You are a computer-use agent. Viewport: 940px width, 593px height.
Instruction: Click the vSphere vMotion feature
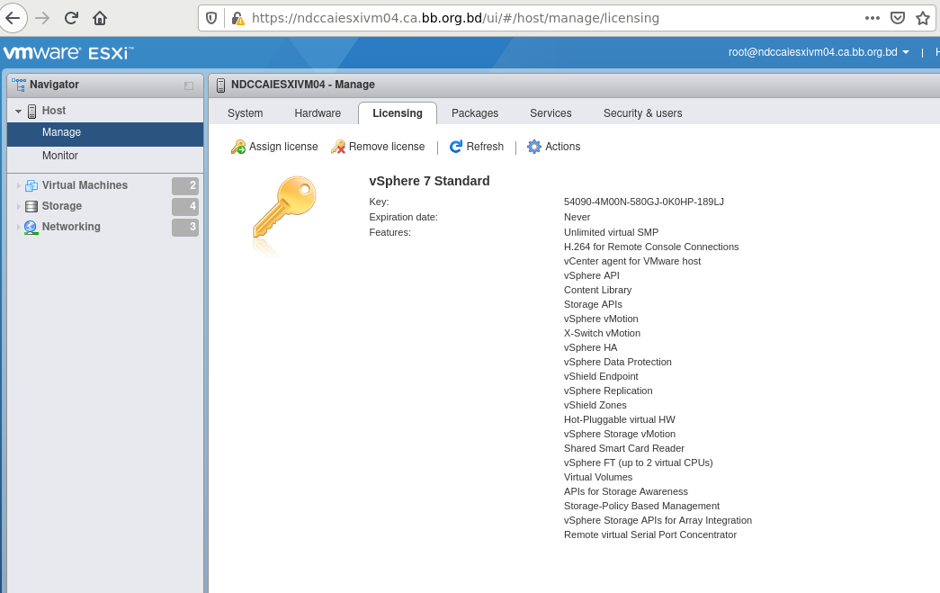[x=601, y=319]
